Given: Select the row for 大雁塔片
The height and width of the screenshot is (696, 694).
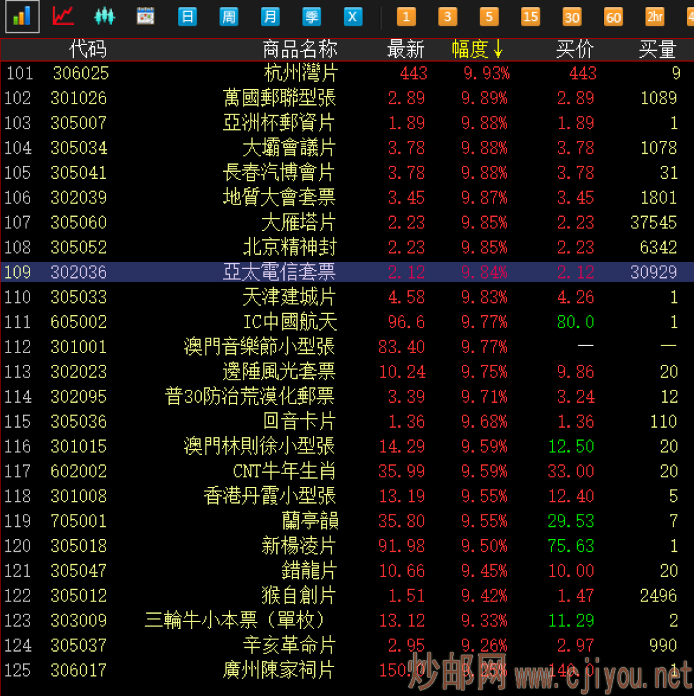Looking at the screenshot, I should pos(300,222).
